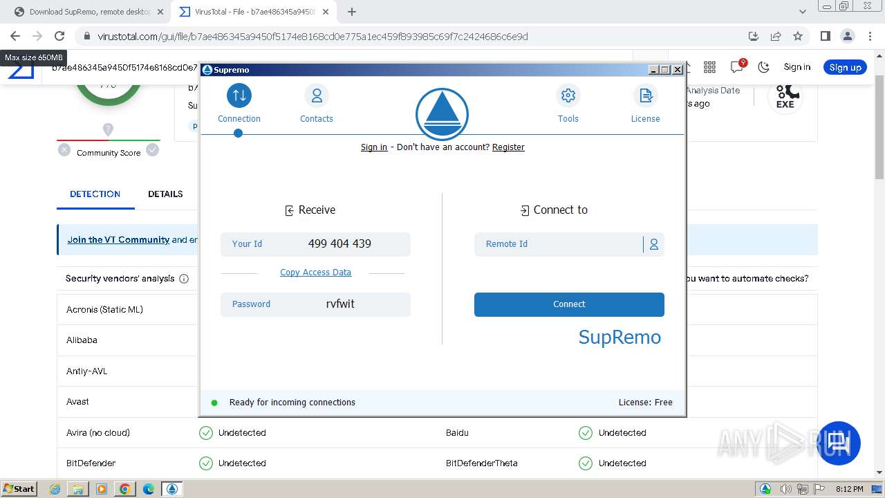This screenshot has height=498, width=885.
Task: Open the Tools section in Supremo
Action: (568, 104)
